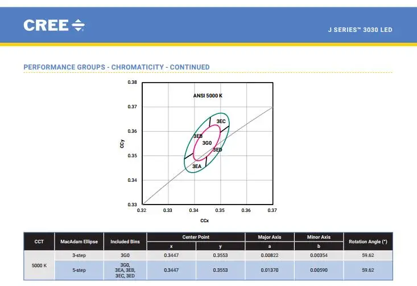Viewport: 417px width, 286px height.
Task: Click the 0.34 y-axis tick value
Action: coord(132,180)
